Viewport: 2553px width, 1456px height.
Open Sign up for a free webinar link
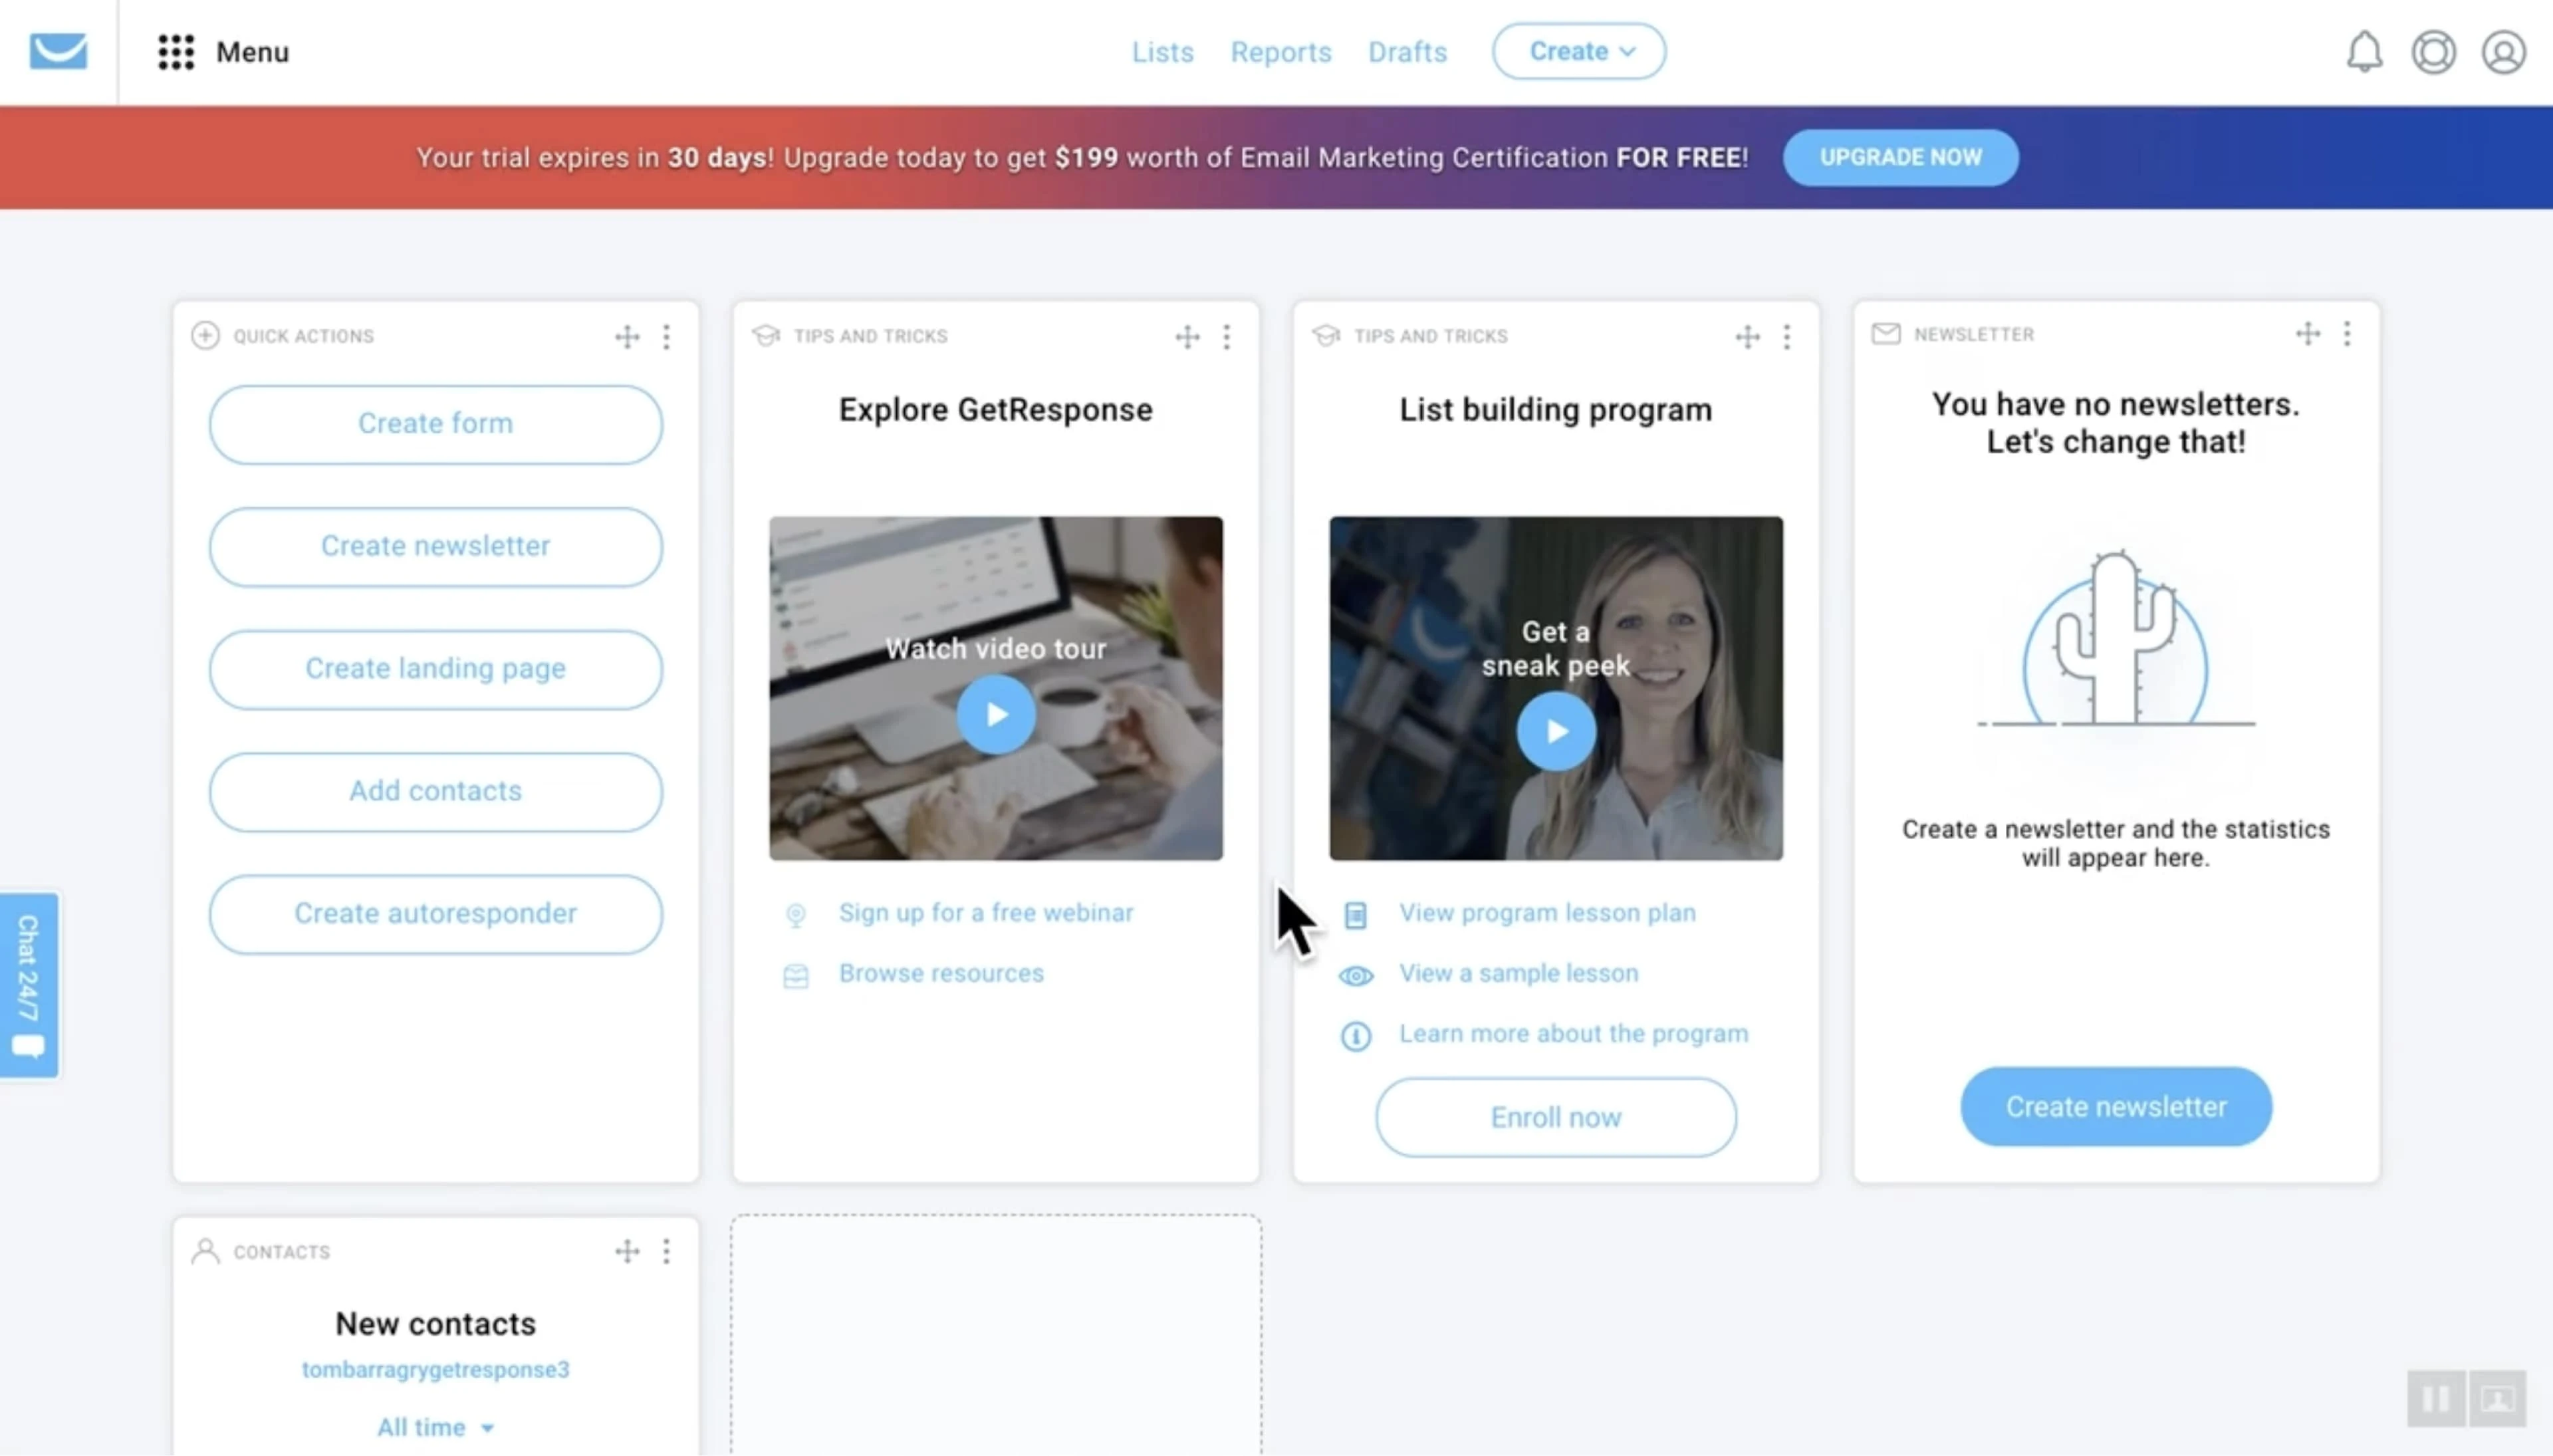985,912
